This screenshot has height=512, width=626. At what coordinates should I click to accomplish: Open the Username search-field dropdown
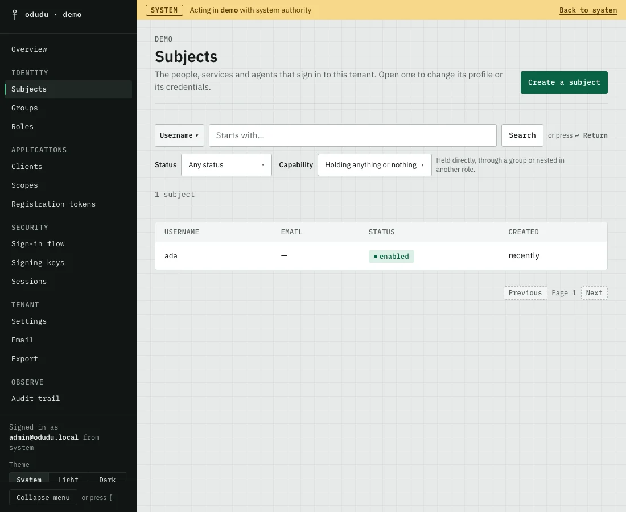(179, 136)
